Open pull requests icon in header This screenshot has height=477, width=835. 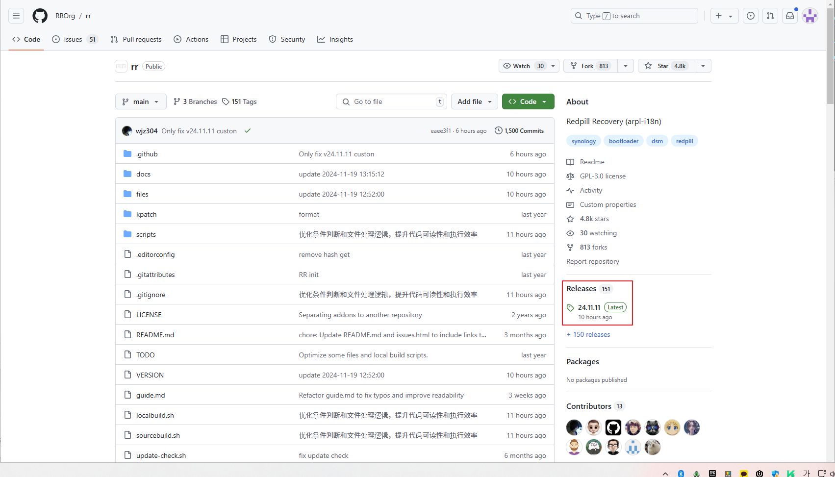pos(770,16)
